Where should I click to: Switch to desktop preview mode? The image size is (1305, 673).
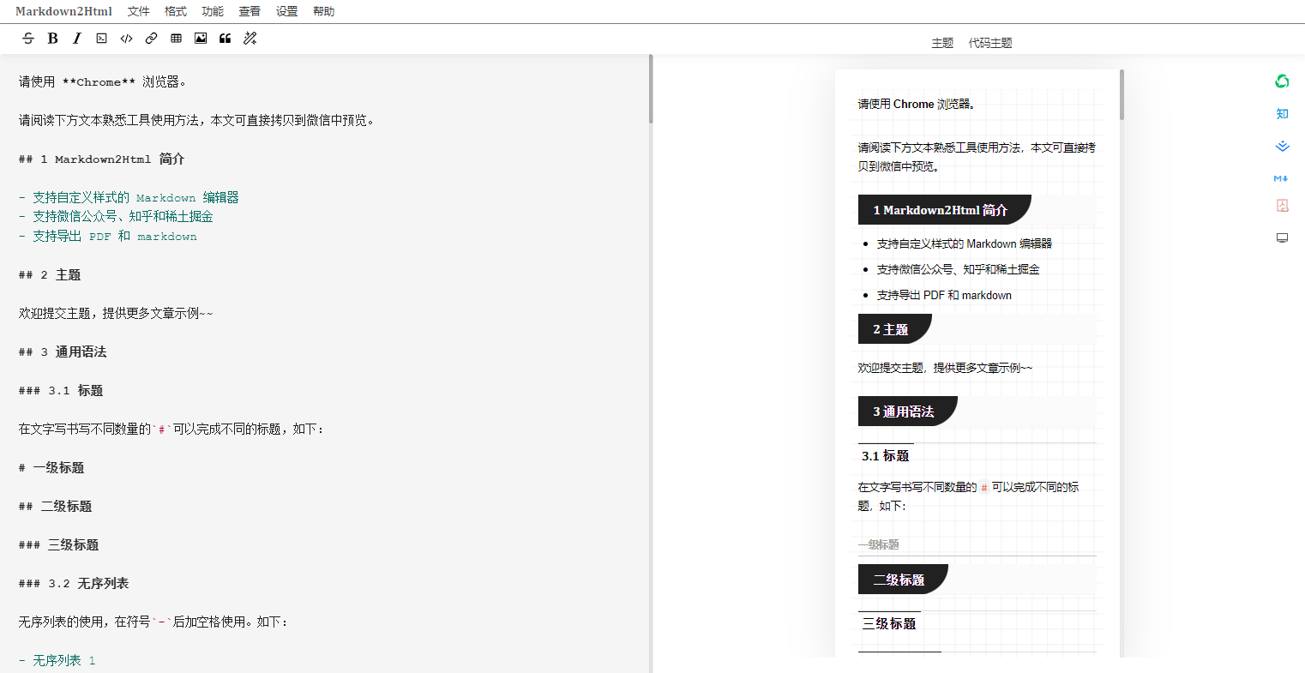coord(1282,238)
